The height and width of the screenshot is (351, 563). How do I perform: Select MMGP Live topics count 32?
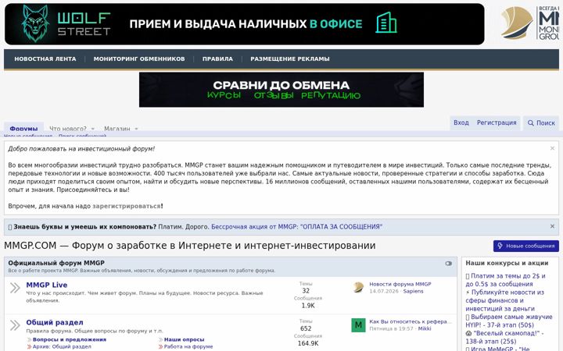point(306,291)
